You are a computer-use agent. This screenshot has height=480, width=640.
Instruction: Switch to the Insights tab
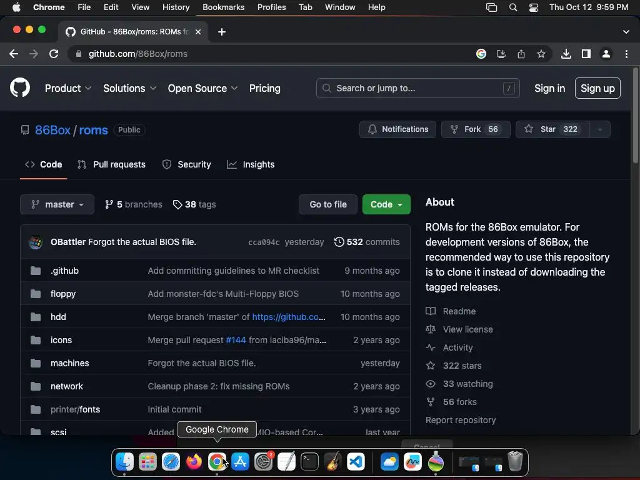click(251, 164)
